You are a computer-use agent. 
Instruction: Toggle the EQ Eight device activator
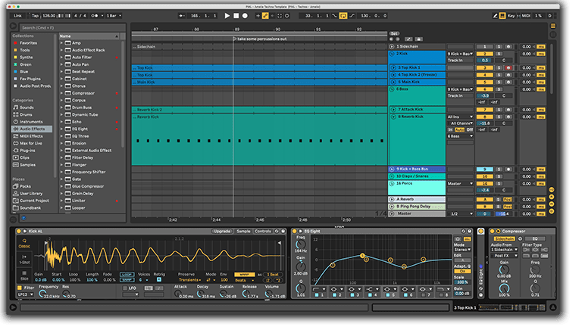(294, 231)
